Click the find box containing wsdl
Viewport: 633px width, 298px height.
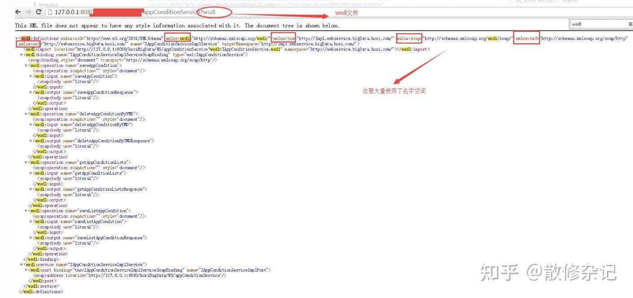602,24
